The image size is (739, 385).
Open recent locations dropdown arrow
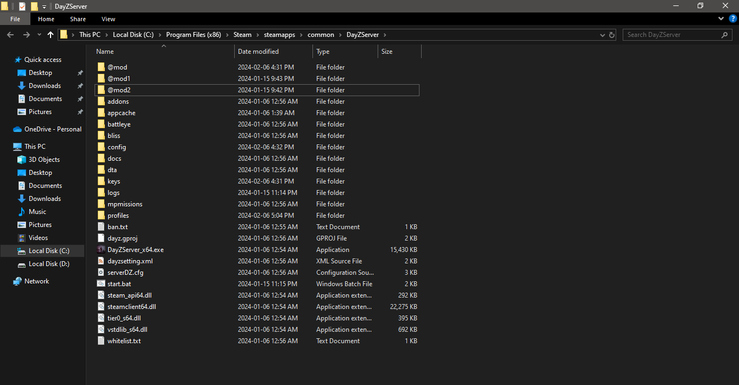tap(39, 35)
